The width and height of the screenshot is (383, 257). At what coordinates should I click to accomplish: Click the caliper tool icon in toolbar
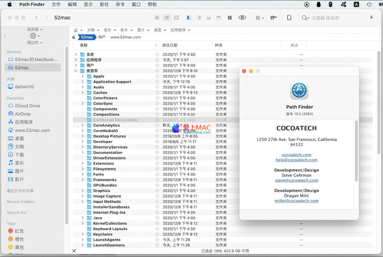click(274, 18)
